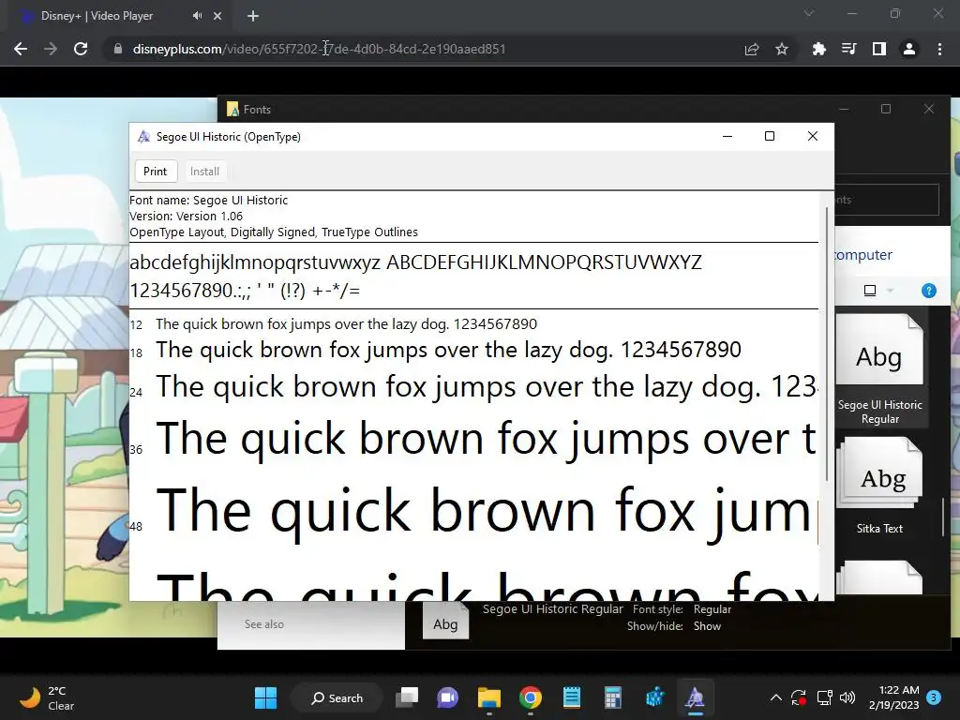
Task: Open notifications badge showing 3
Action: click(x=934, y=697)
